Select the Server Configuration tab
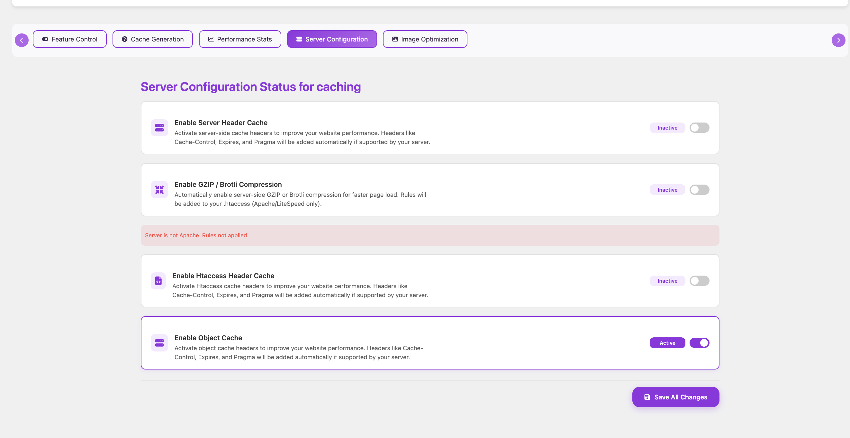The height and width of the screenshot is (438, 850). 332,39
